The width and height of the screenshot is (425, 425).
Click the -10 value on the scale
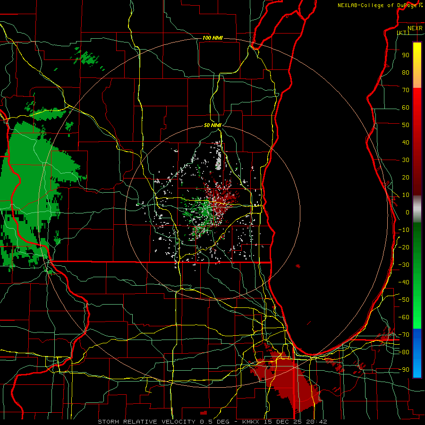[404, 230]
